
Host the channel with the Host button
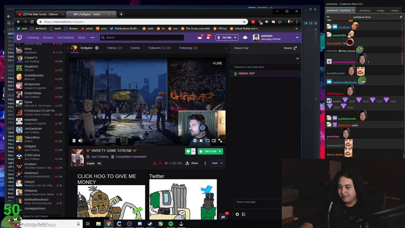[215, 163]
